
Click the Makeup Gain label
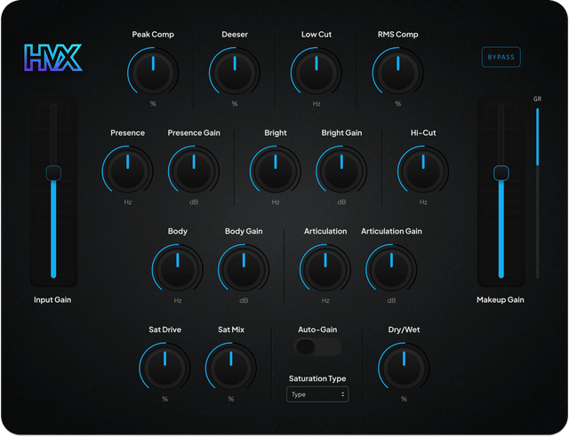pos(501,300)
